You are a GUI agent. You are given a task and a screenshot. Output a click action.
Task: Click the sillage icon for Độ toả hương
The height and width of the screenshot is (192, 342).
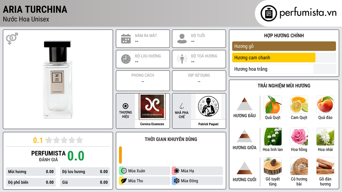[x=182, y=59]
